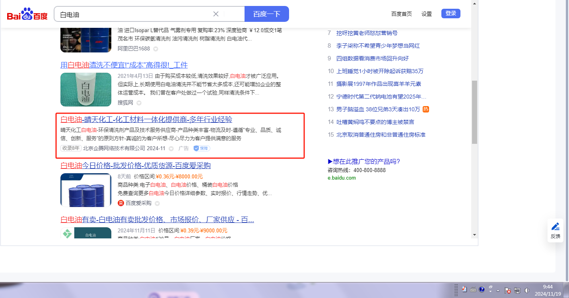This screenshot has width=569, height=298.
Task: Expand the dropdown arrow beside 搜狐网
Action: pyautogui.click(x=139, y=103)
